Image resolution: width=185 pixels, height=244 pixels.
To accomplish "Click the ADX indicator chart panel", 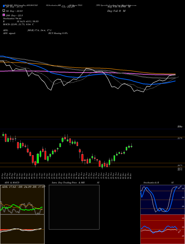I will pos(22,200).
